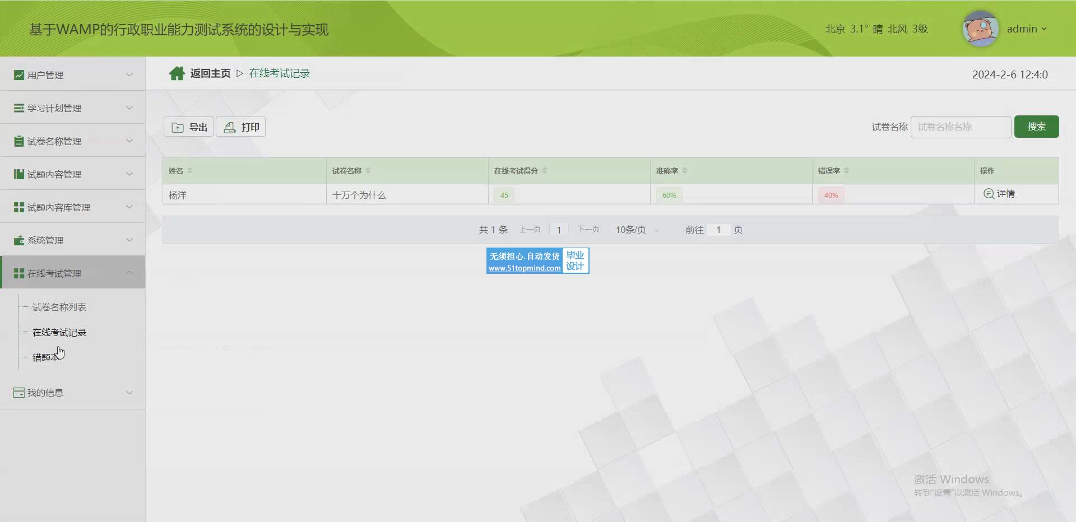Click the score tag 45
This screenshot has height=522, width=1076.
point(504,195)
